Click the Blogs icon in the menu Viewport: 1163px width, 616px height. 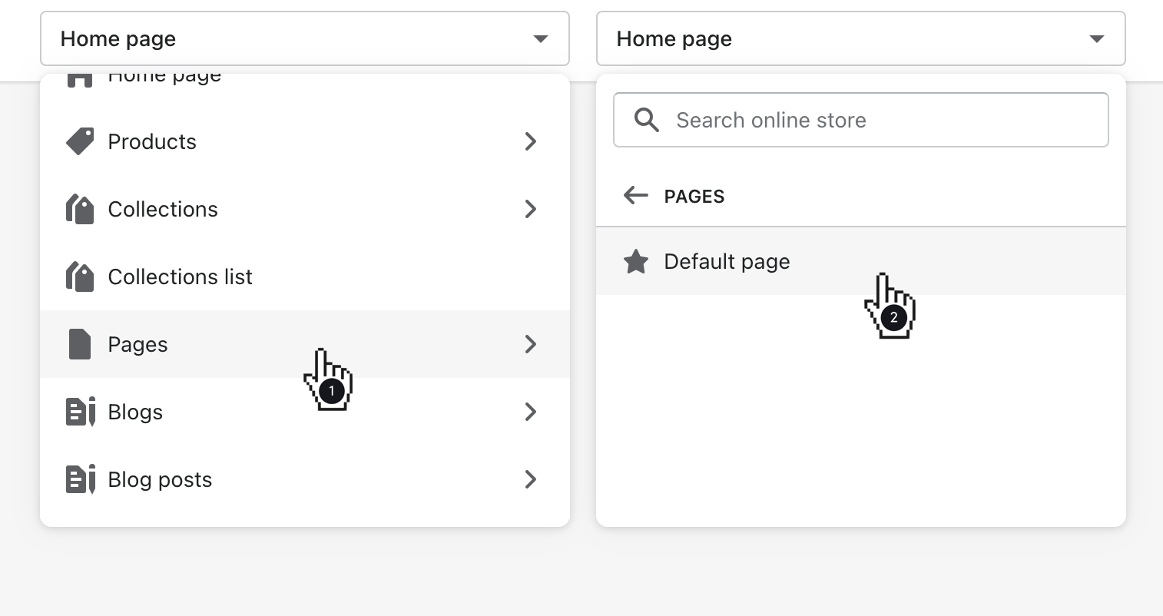pyautogui.click(x=79, y=412)
